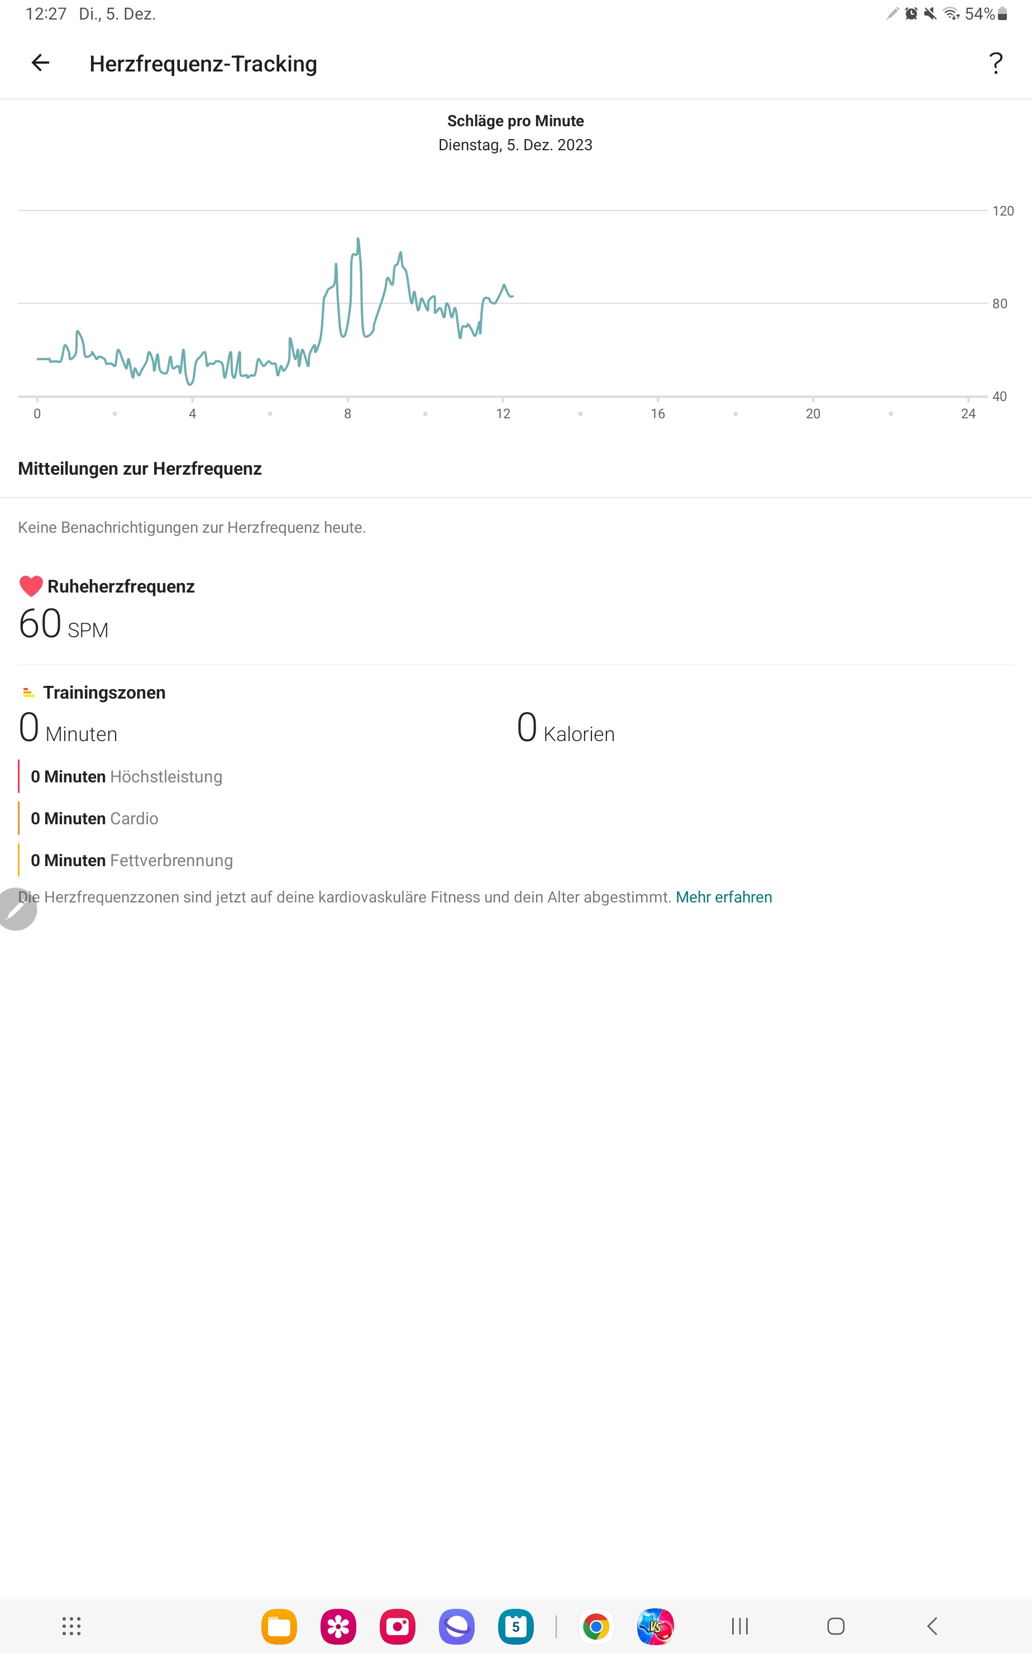This screenshot has width=1032, height=1653.
Task: Select the heart rate peak near 8
Action: 357,240
